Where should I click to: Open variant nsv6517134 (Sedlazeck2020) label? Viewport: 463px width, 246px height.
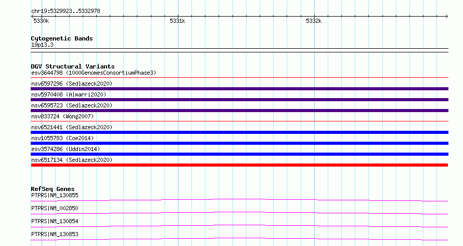click(72, 160)
